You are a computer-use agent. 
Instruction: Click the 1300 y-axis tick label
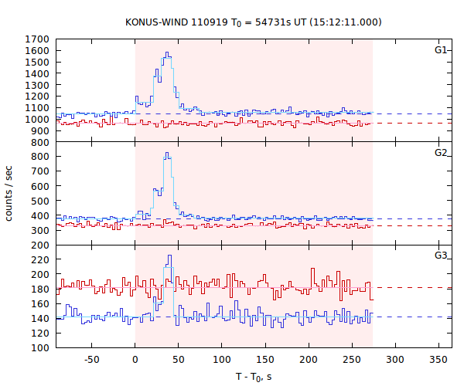[x=37, y=86]
